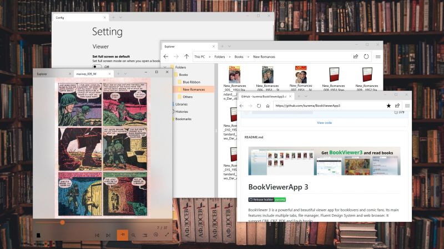Screen dimensions: 444x249
Task: Open New_Romances_006 book thumbnail
Action: 268,75
